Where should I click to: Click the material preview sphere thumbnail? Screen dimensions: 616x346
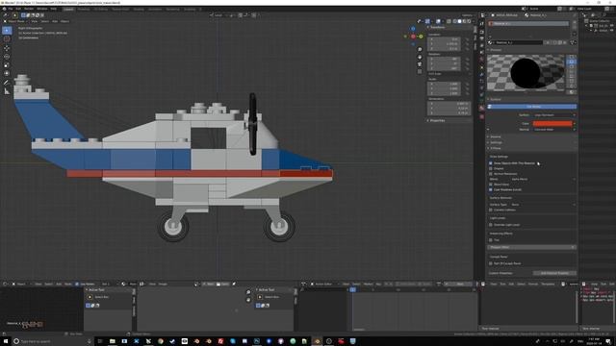(526, 73)
